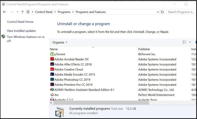Expand the chevron after Control Panel breadcrumb

pyautogui.click(x=55, y=12)
